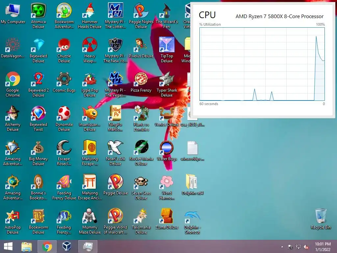Open Mummy Maze Deluxe
337x253 pixels.
pos(90,221)
